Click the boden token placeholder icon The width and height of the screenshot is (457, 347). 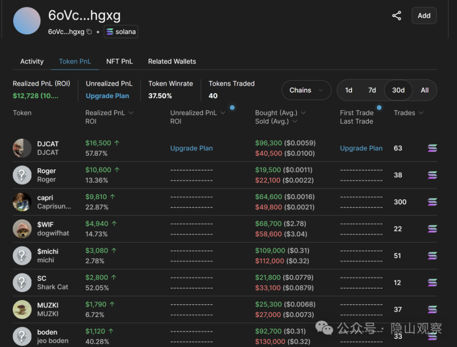(x=22, y=337)
